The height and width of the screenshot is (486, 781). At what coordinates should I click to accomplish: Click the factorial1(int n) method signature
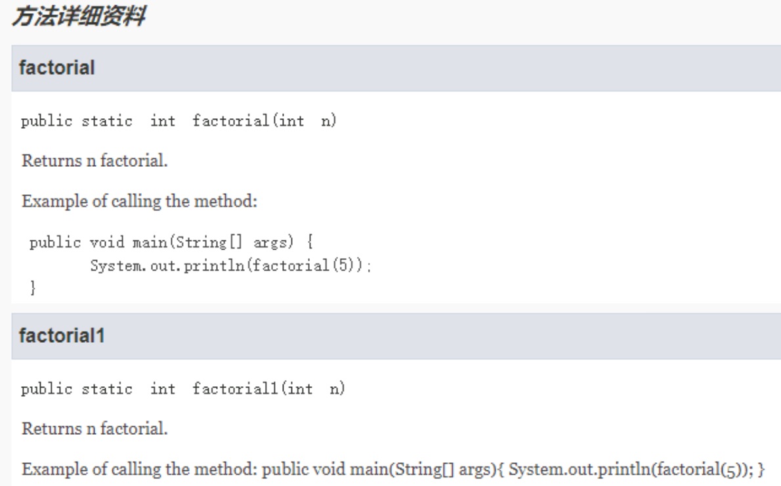click(x=183, y=389)
